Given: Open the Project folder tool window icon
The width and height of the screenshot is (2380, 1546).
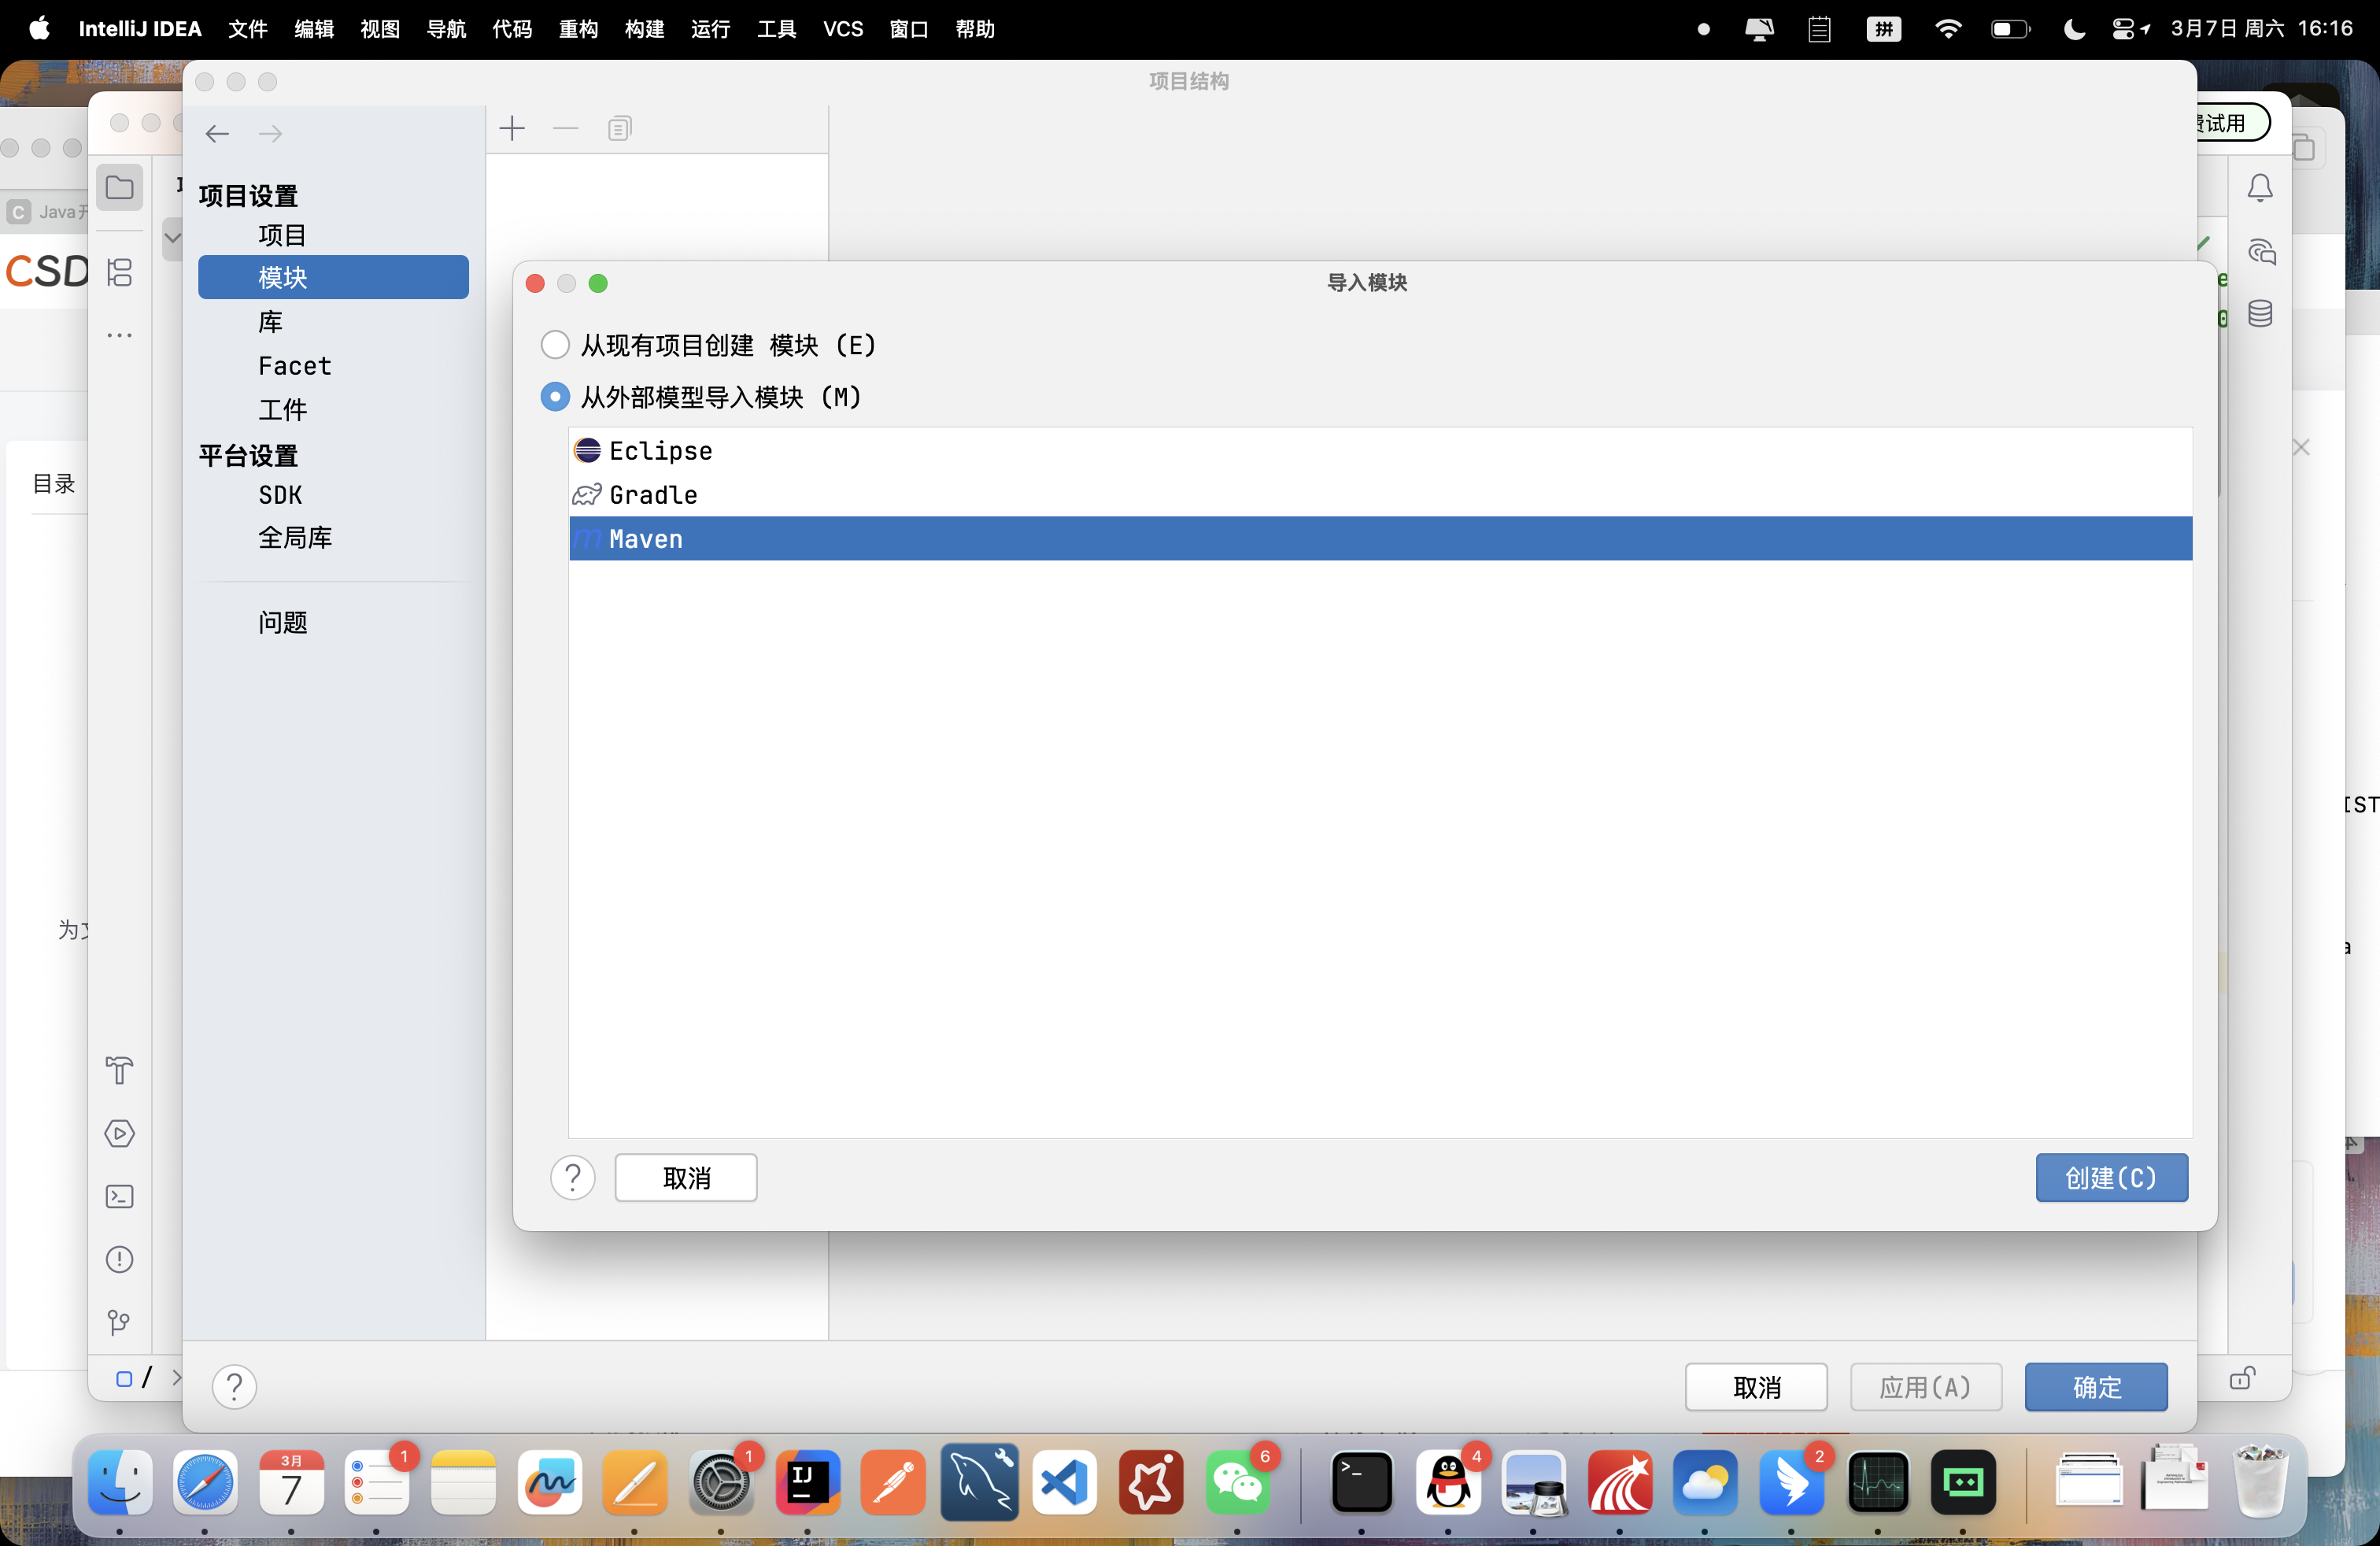Looking at the screenshot, I should click(120, 188).
